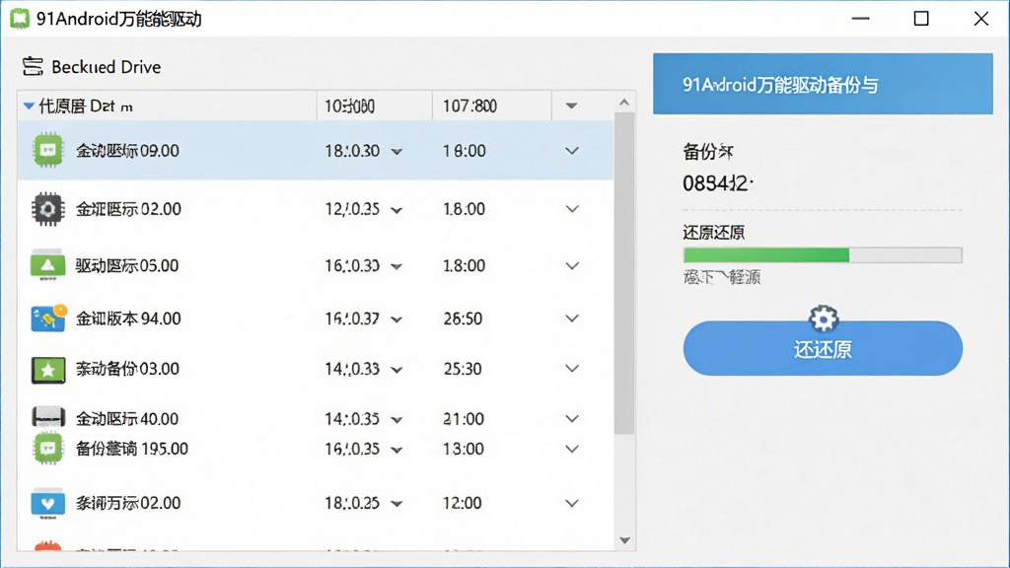Open the version dropdown next to 14:0.35

(397, 420)
